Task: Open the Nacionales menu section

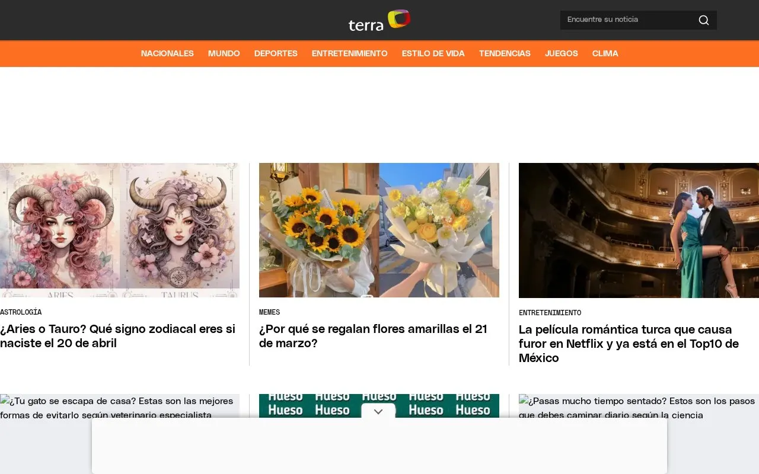Action: click(x=167, y=53)
